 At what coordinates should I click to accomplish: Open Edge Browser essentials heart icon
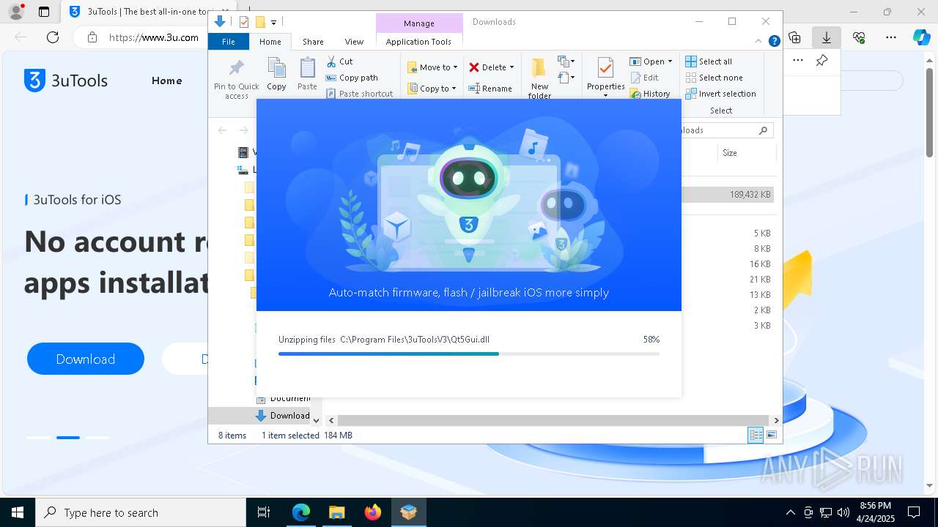pyautogui.click(x=859, y=37)
